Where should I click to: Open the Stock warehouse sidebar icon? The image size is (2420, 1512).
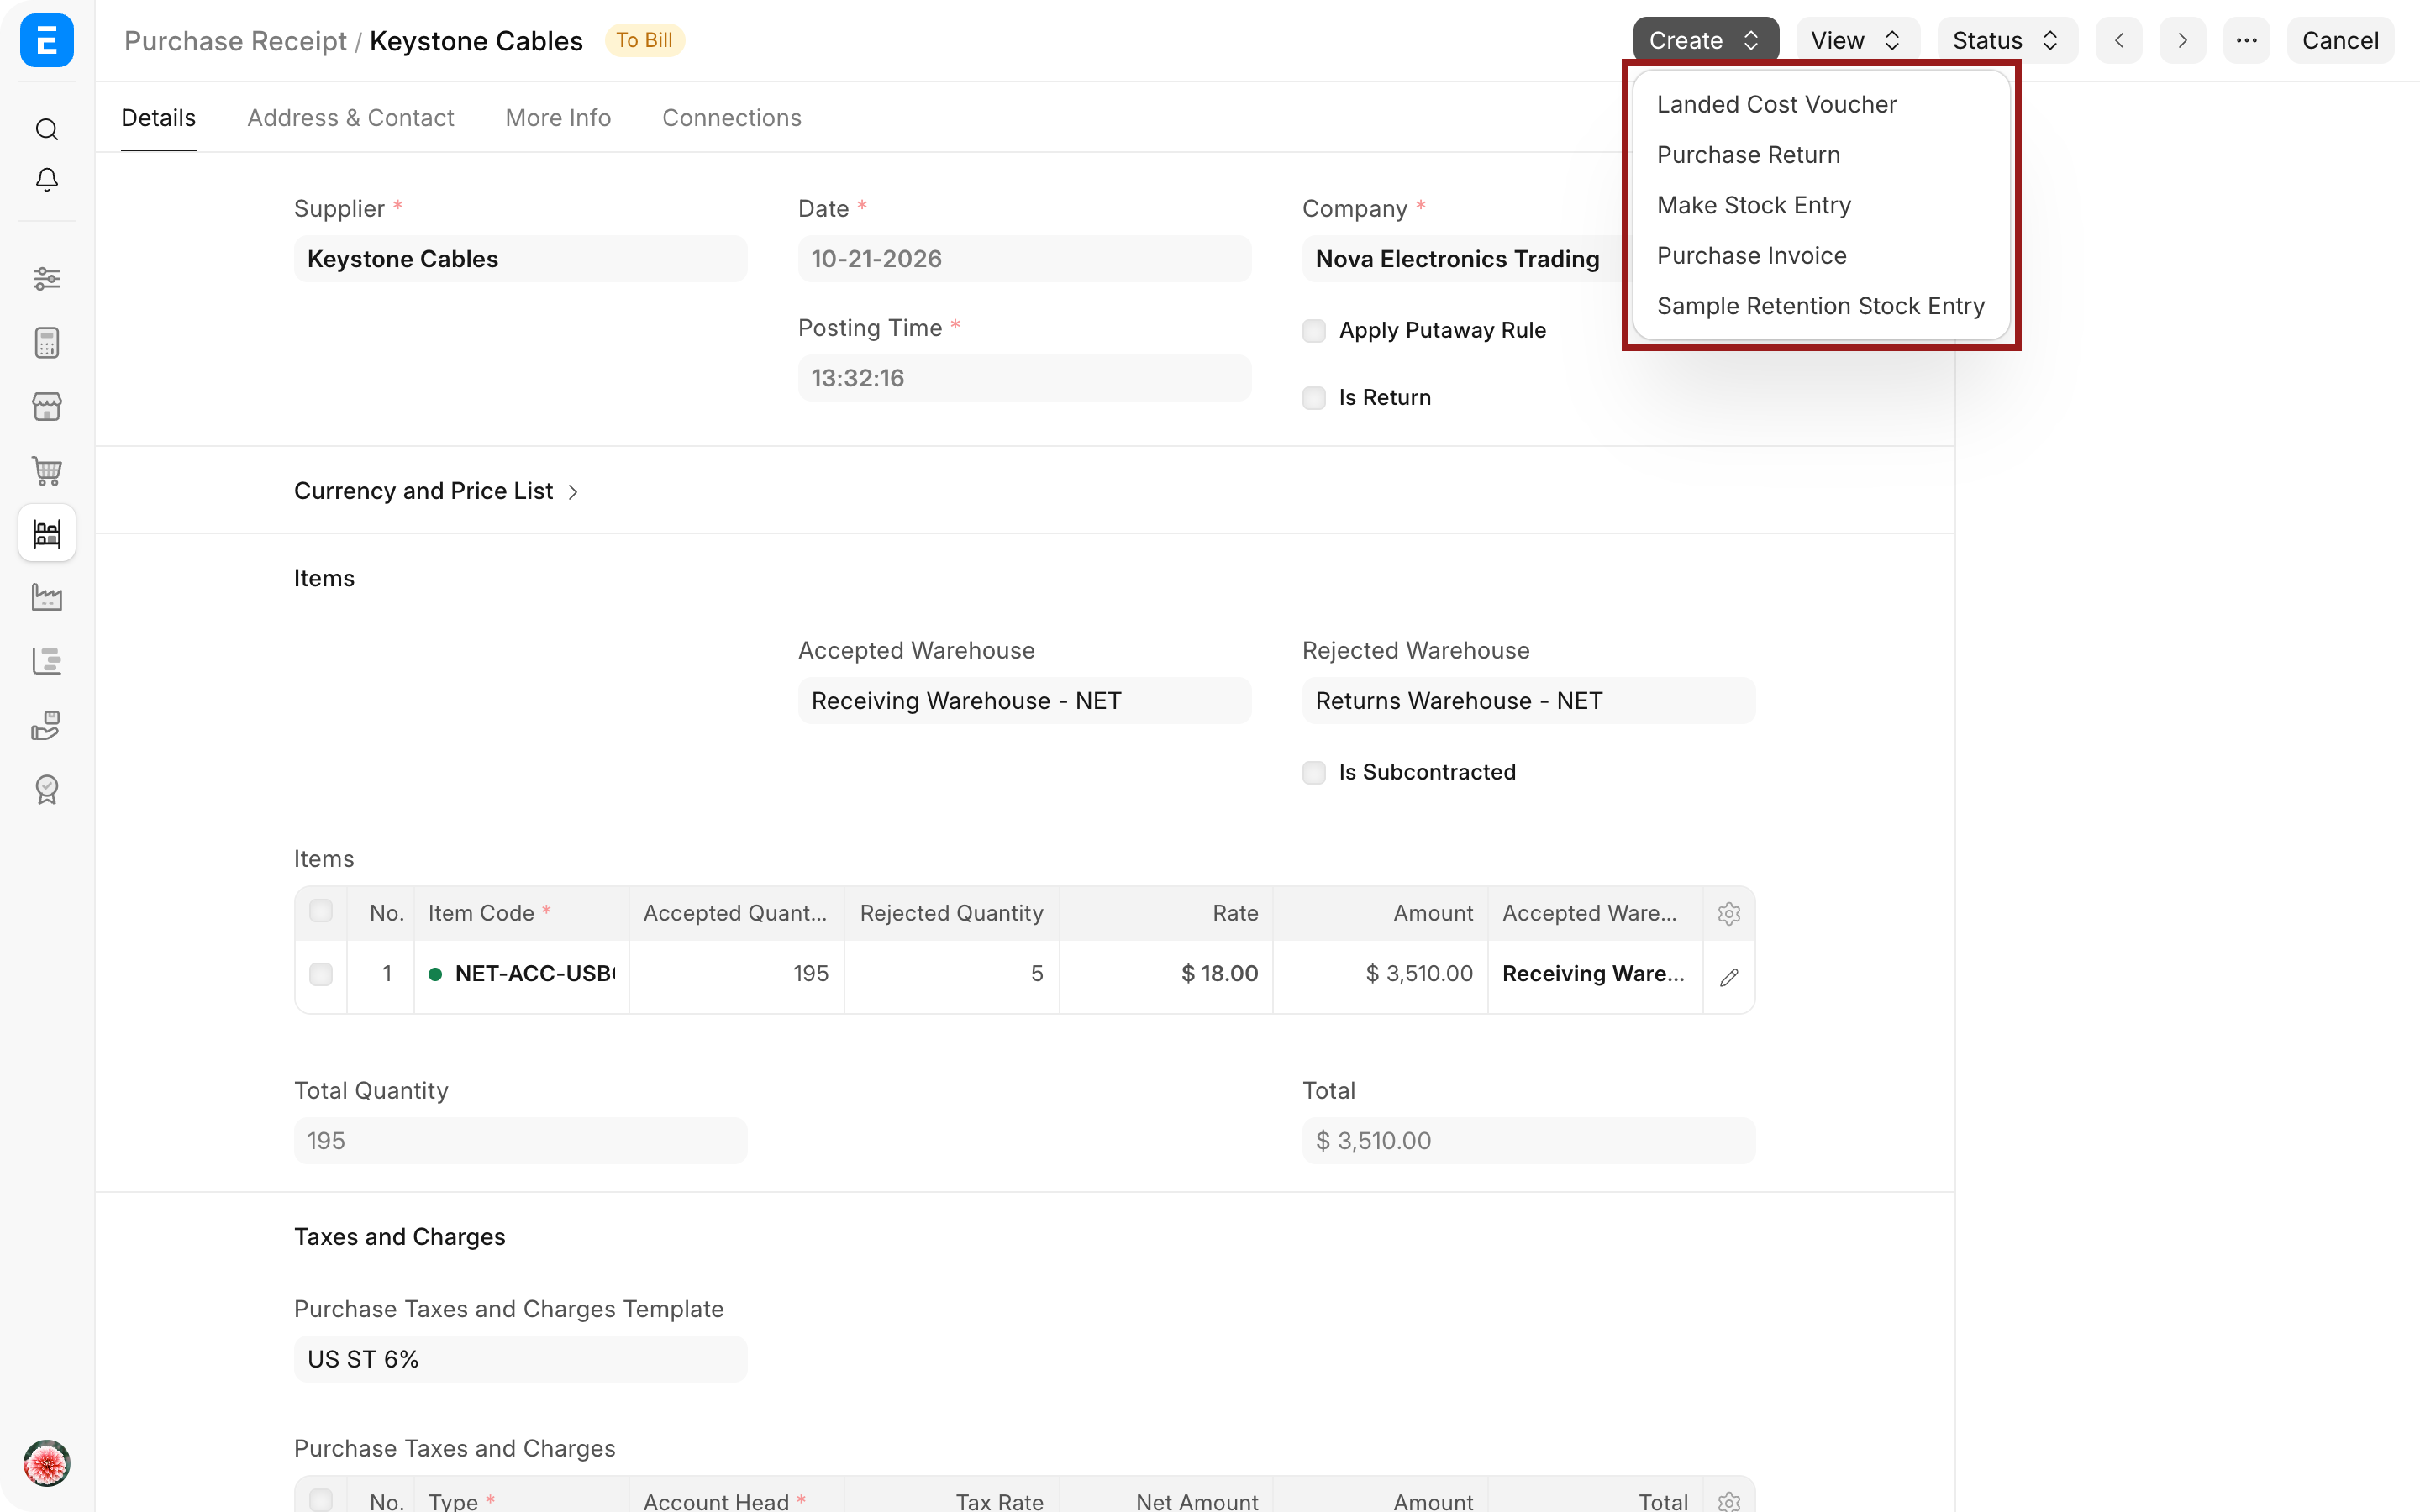[x=47, y=533]
